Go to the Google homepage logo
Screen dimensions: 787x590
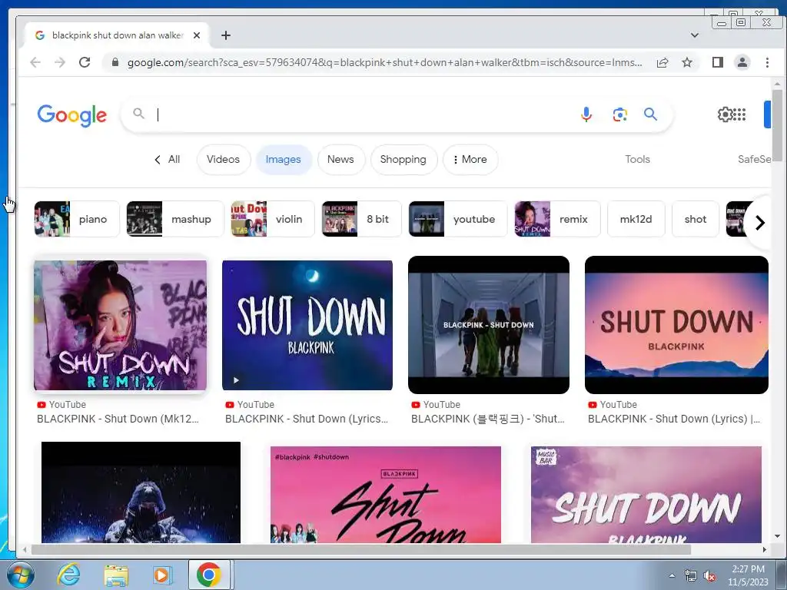(x=72, y=115)
